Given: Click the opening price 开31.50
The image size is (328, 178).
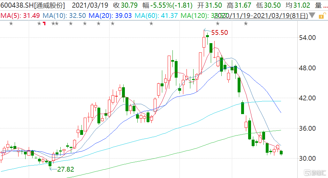Looking at the screenshot, I should (210, 5).
